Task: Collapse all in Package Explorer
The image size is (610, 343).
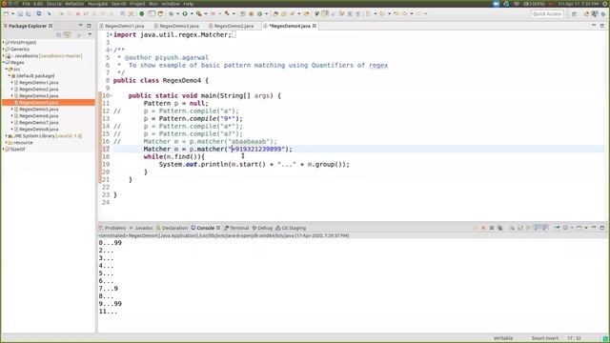Action: 59,34
